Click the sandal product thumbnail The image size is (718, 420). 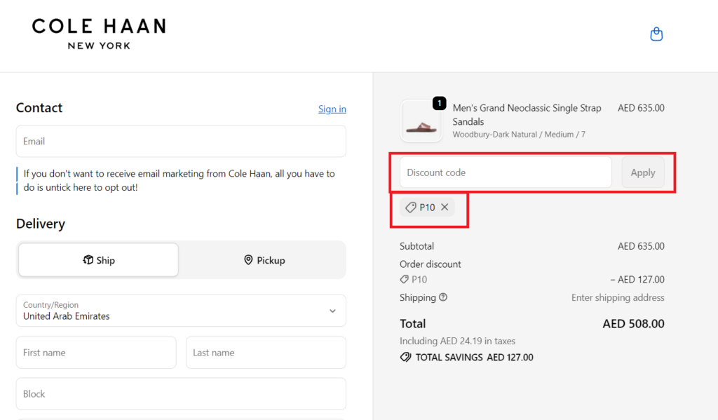tap(421, 121)
